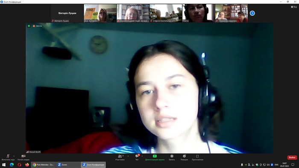Screen dimensions: 299x168
Task: Expand the arrow next to Чат
Action: [x=142, y=156]
